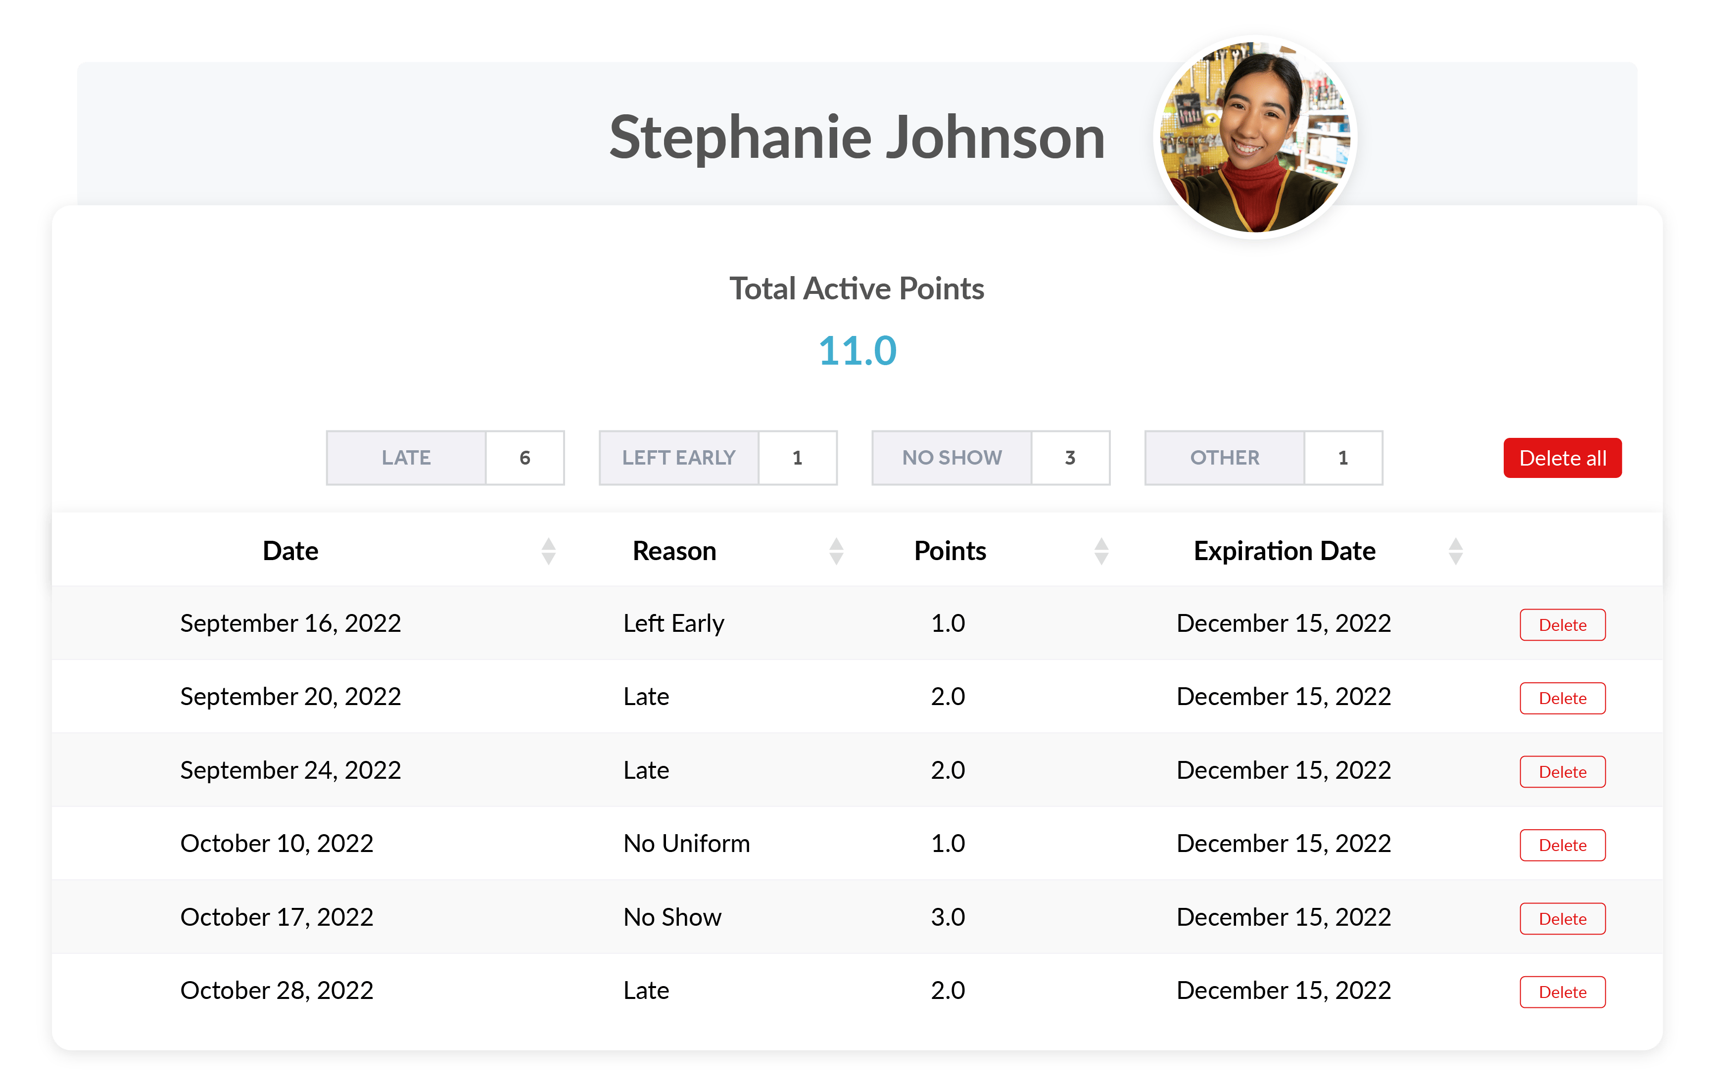Delete the October 28 Late entry
This screenshot has width=1715, height=1089.
click(1562, 992)
